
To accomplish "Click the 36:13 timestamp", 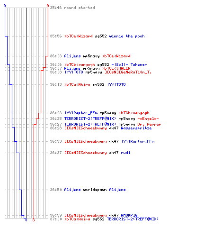I will [56, 84].
